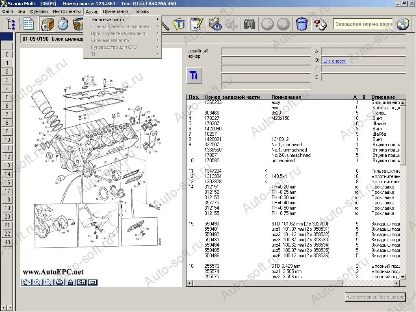Click the enlarge frame plus icon
The width and height of the screenshot is (416, 312).
tap(81, 282)
